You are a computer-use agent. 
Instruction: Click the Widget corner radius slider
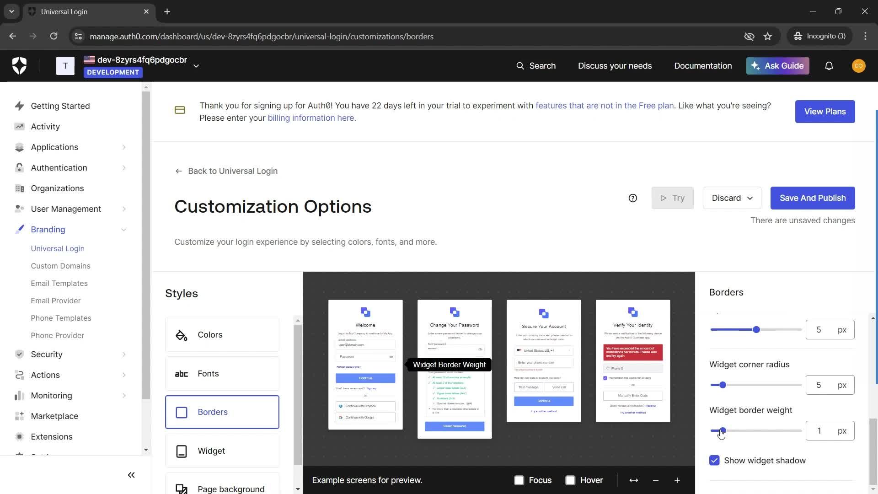(756, 385)
